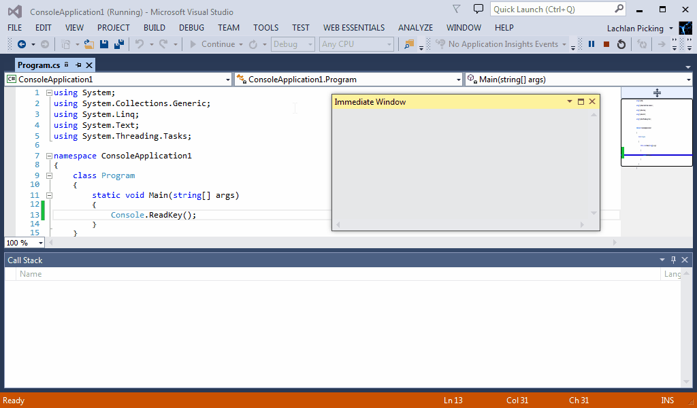Image resolution: width=697 pixels, height=408 pixels.
Task: Click the Save All multi-disk icon
Action: [118, 44]
